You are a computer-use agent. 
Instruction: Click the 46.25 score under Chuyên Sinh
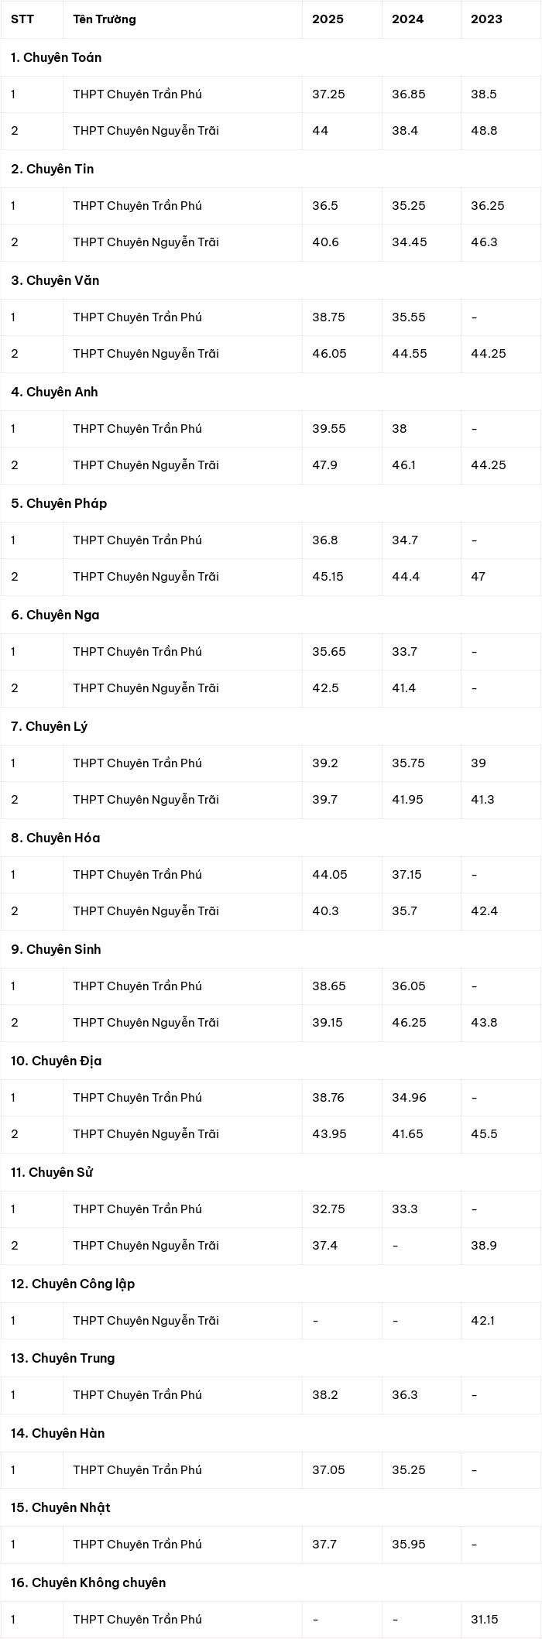click(x=409, y=1023)
